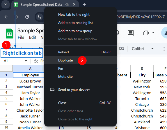Click the Toronto city cell
The width and height of the screenshot is (167, 130).
[x=142, y=99]
